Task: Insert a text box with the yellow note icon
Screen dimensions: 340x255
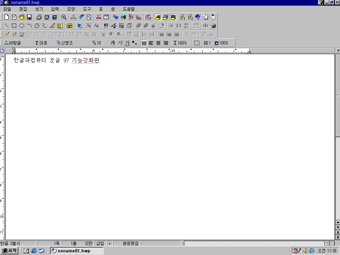Action: [60, 26]
